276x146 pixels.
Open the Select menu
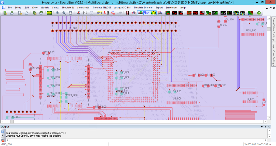pyautogui.click(x=55, y=8)
